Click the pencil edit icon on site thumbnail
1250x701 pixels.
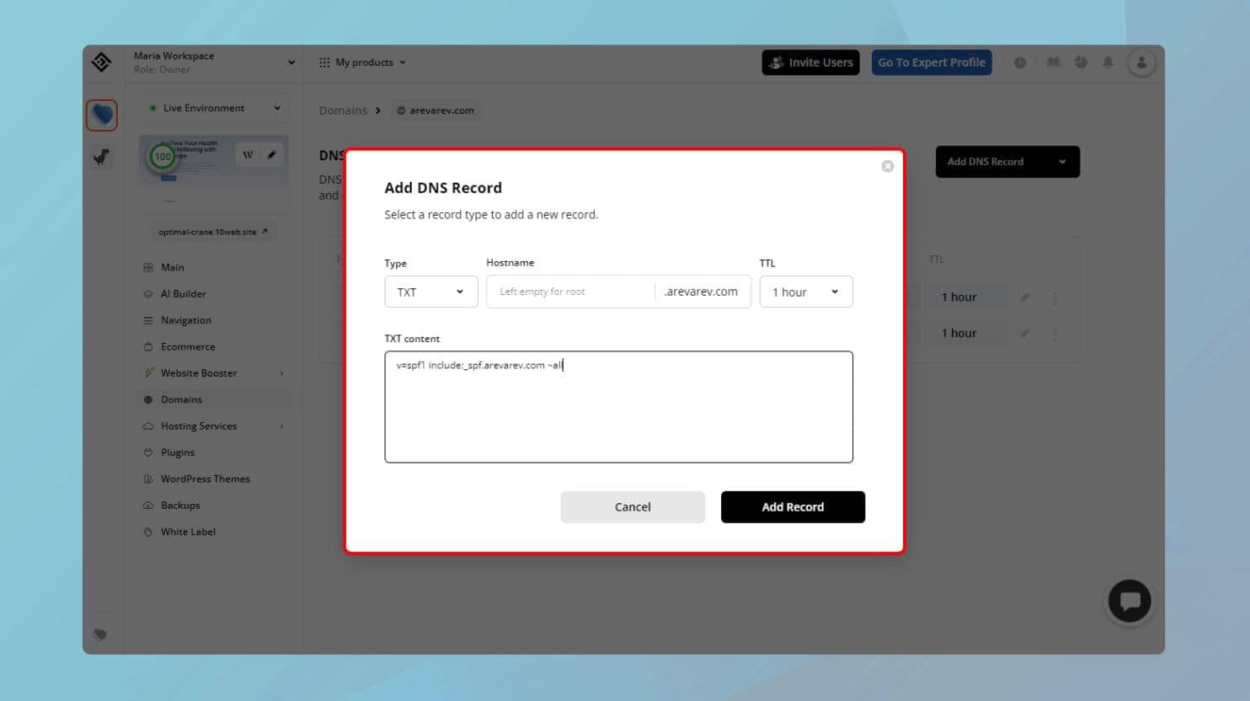271,155
